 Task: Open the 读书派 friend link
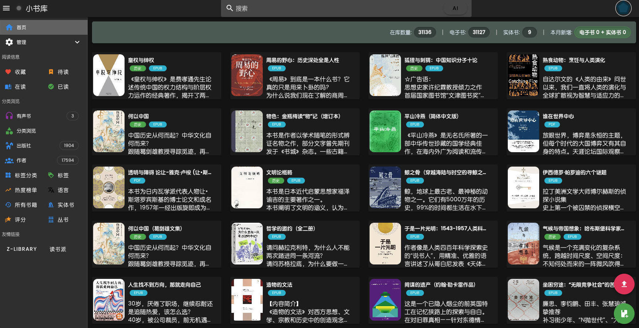coord(58,249)
